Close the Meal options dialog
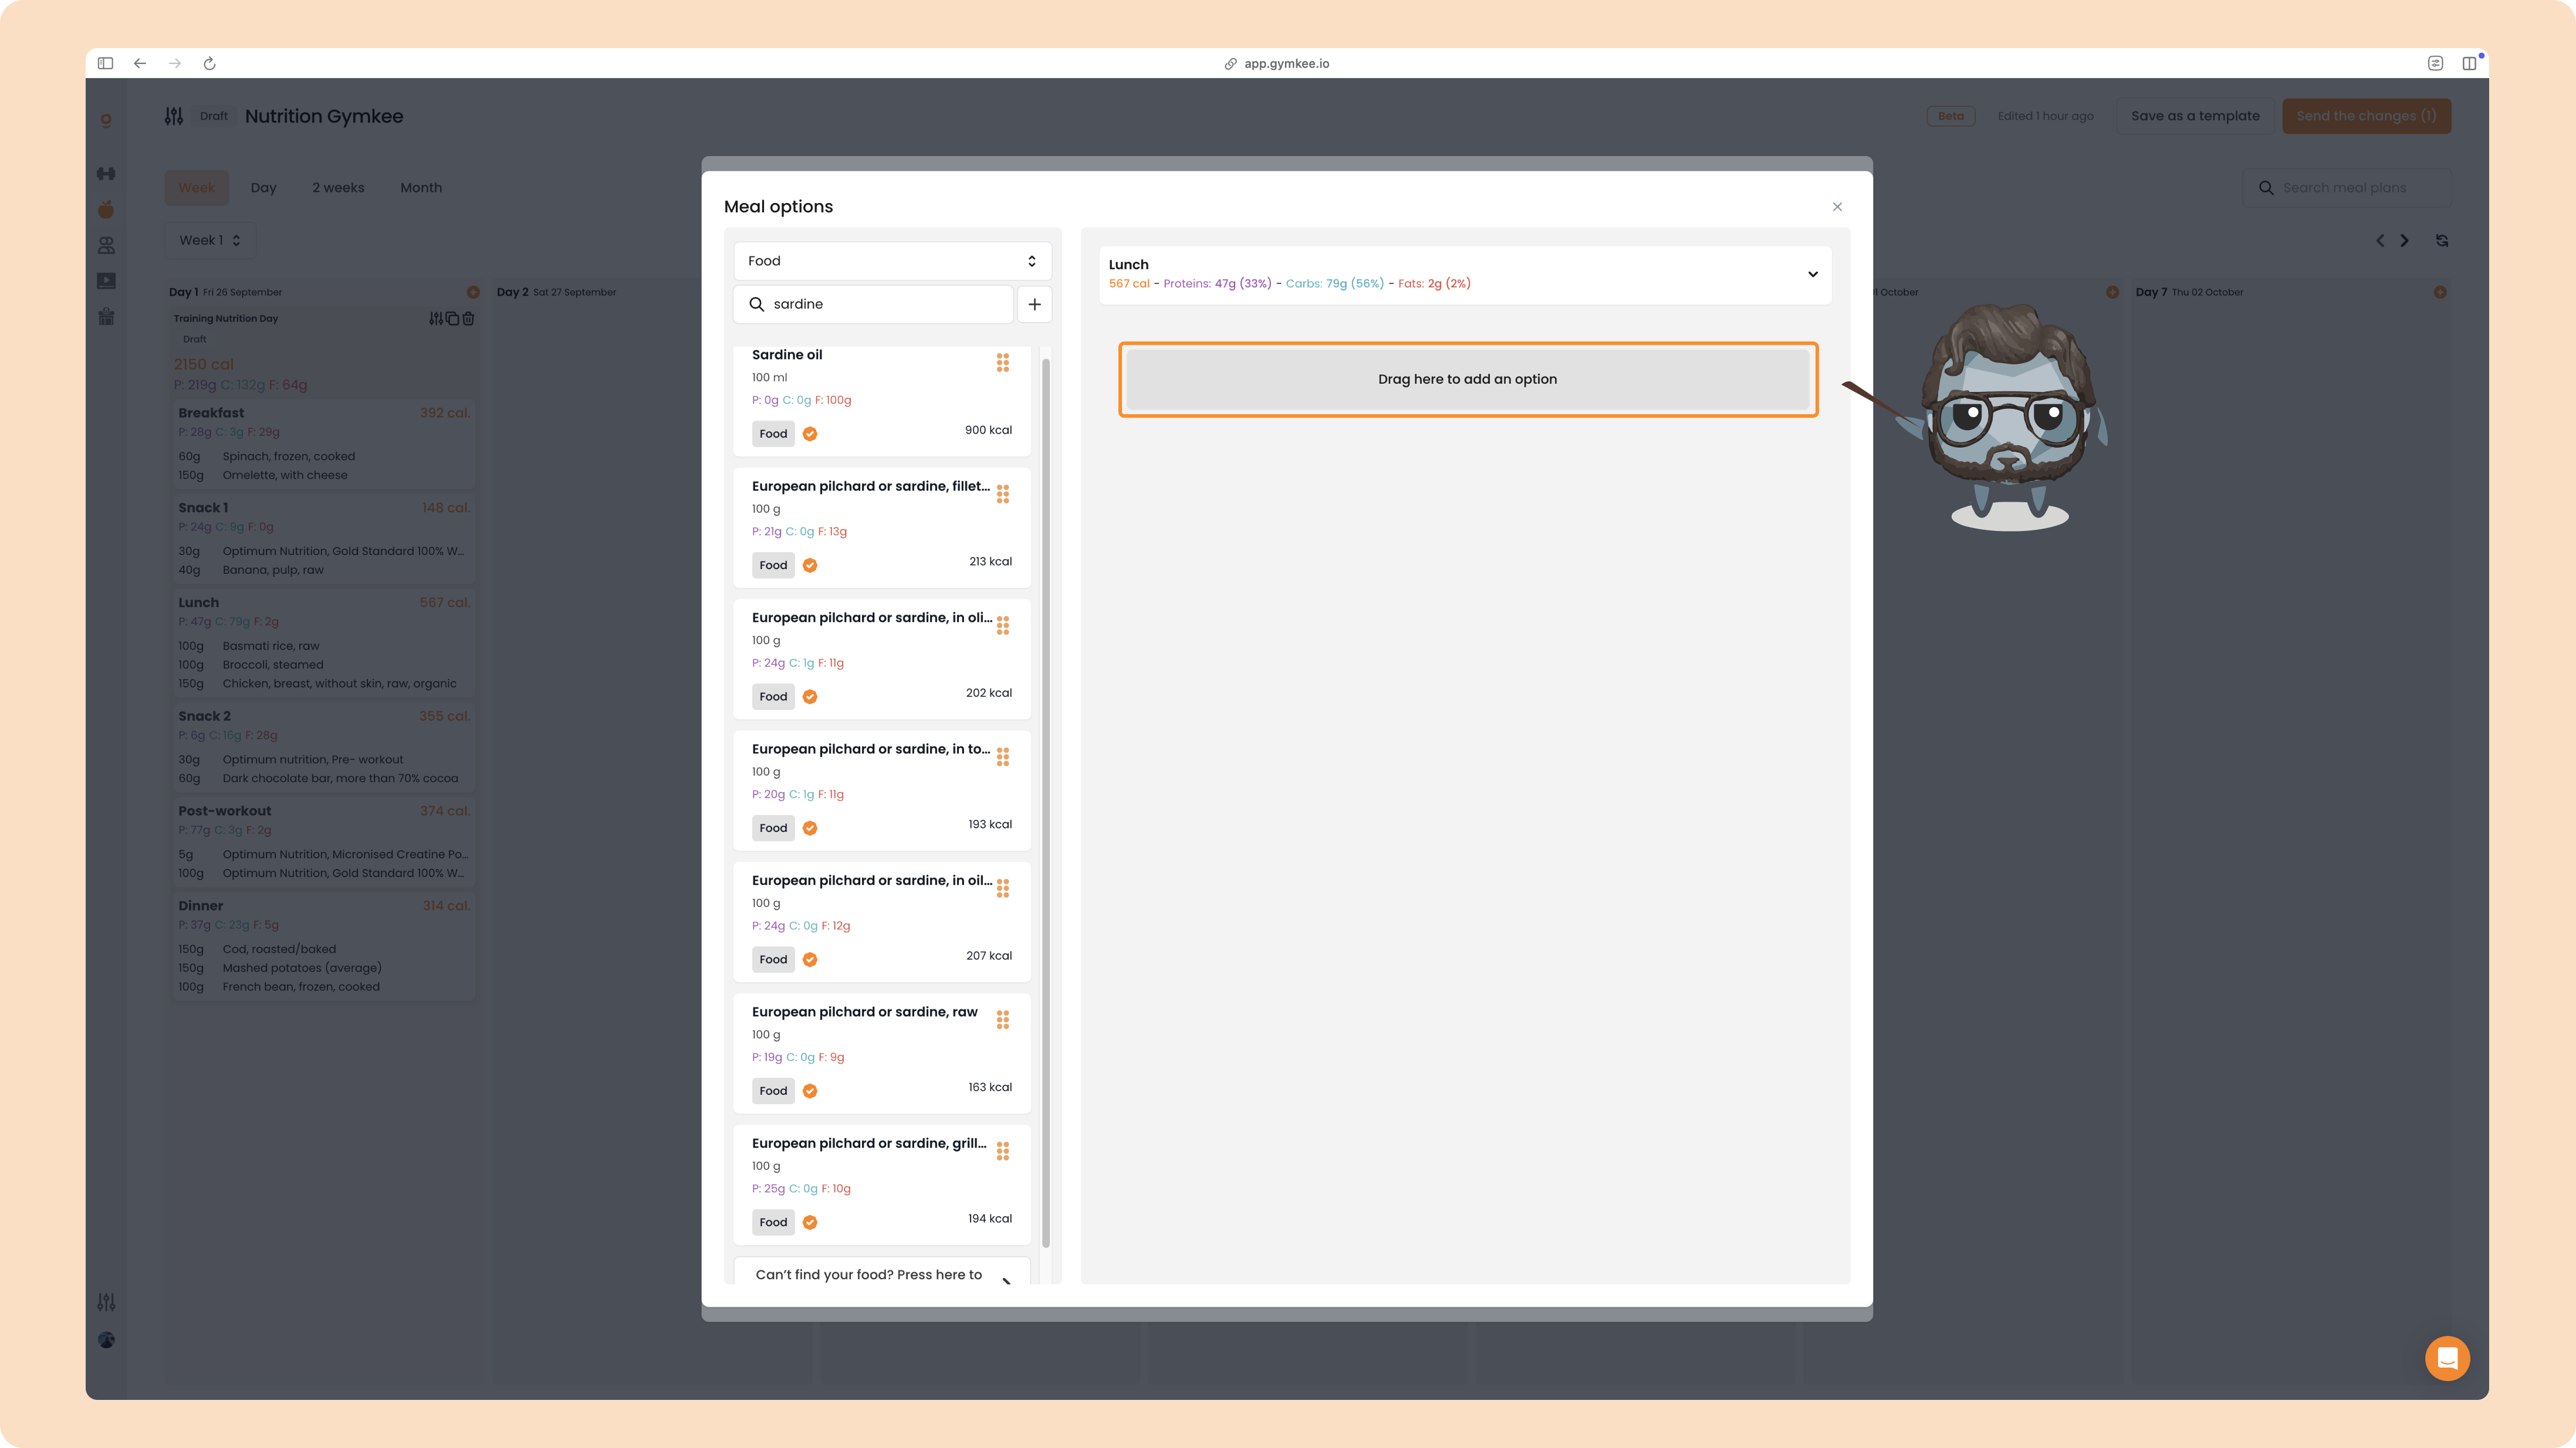Image resolution: width=2576 pixels, height=1448 pixels. (1837, 207)
